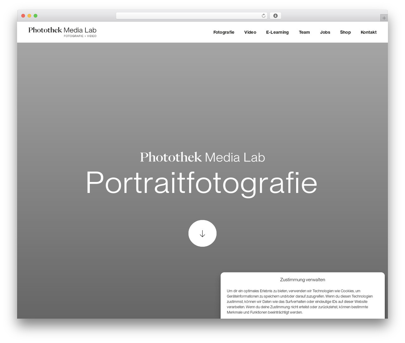Image resolution: width=405 pixels, height=343 pixels.
Task: Add a new tab with plus icon
Action: [x=384, y=18]
